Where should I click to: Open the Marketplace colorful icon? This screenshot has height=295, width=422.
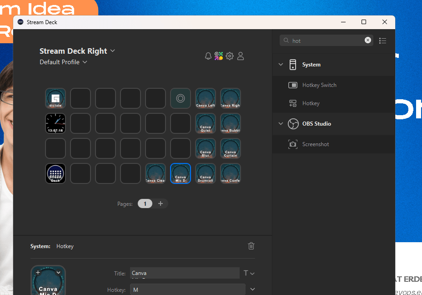pos(219,56)
